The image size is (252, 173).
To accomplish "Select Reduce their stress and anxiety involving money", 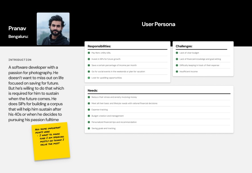I will click(x=114, y=97).
